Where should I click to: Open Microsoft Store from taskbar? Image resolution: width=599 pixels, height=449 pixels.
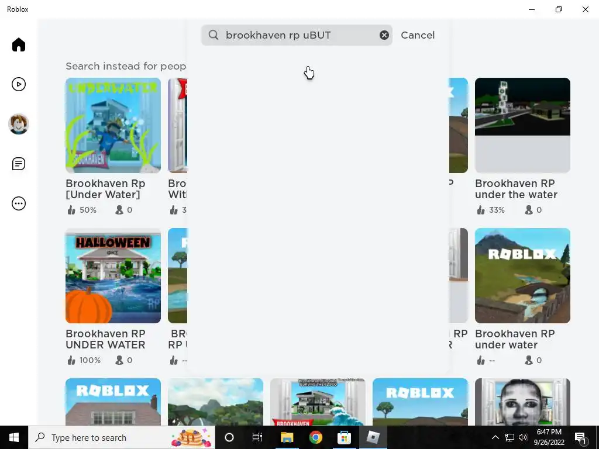[344, 437]
